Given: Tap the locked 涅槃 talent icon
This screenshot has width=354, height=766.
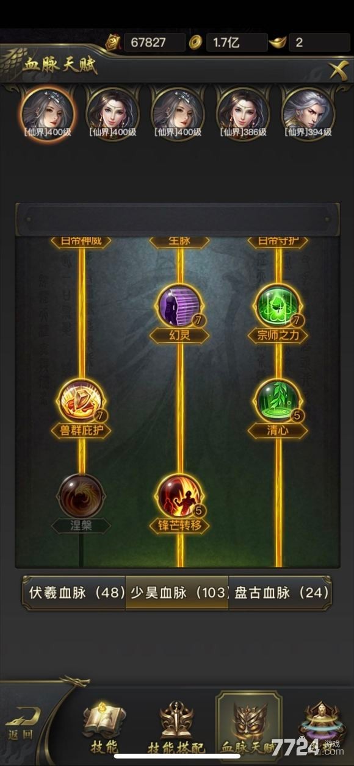Looking at the screenshot, I should point(81,495).
